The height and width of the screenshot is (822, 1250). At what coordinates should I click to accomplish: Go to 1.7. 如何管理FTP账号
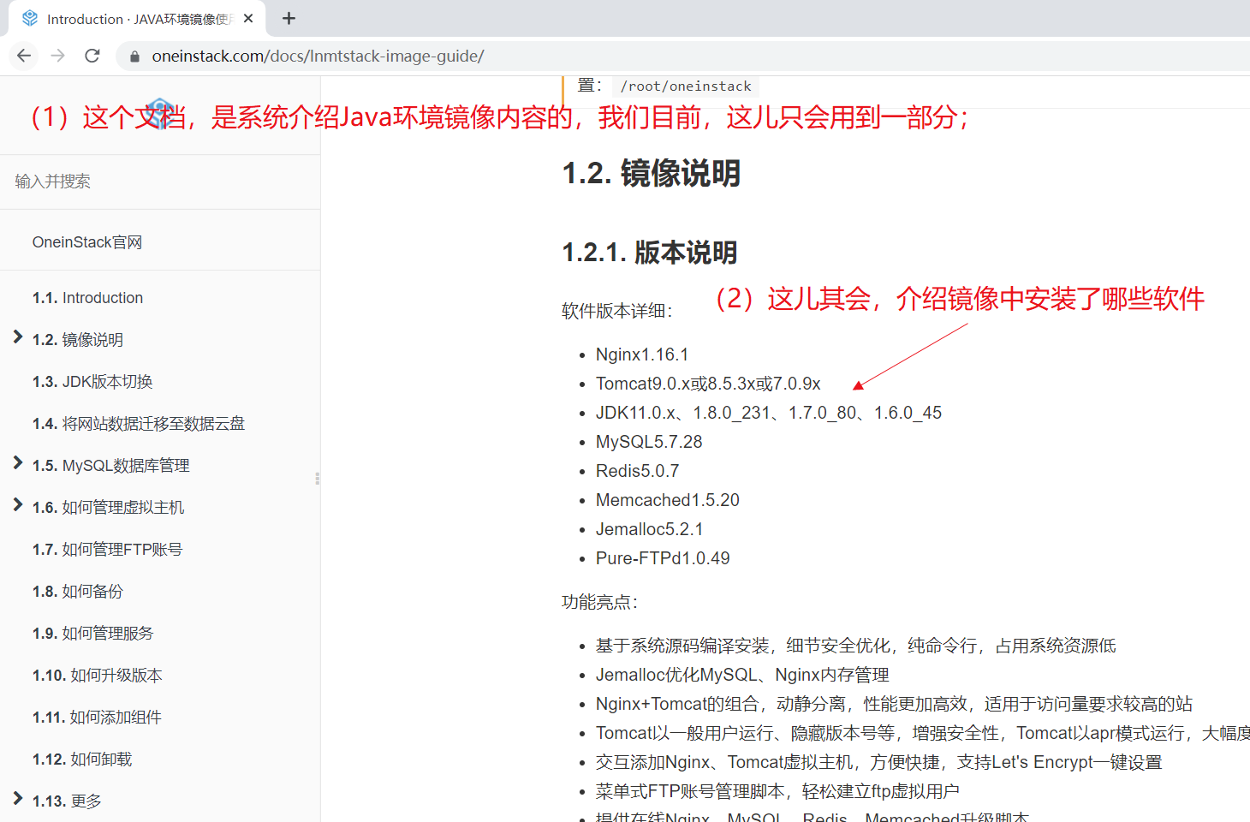tap(108, 550)
